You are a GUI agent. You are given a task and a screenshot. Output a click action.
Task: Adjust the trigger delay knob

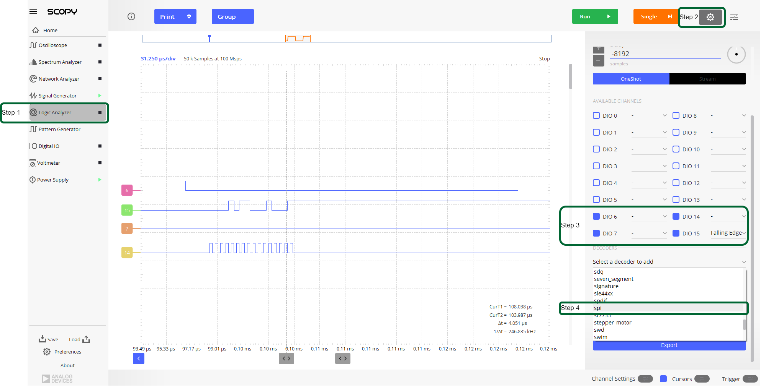pos(736,54)
